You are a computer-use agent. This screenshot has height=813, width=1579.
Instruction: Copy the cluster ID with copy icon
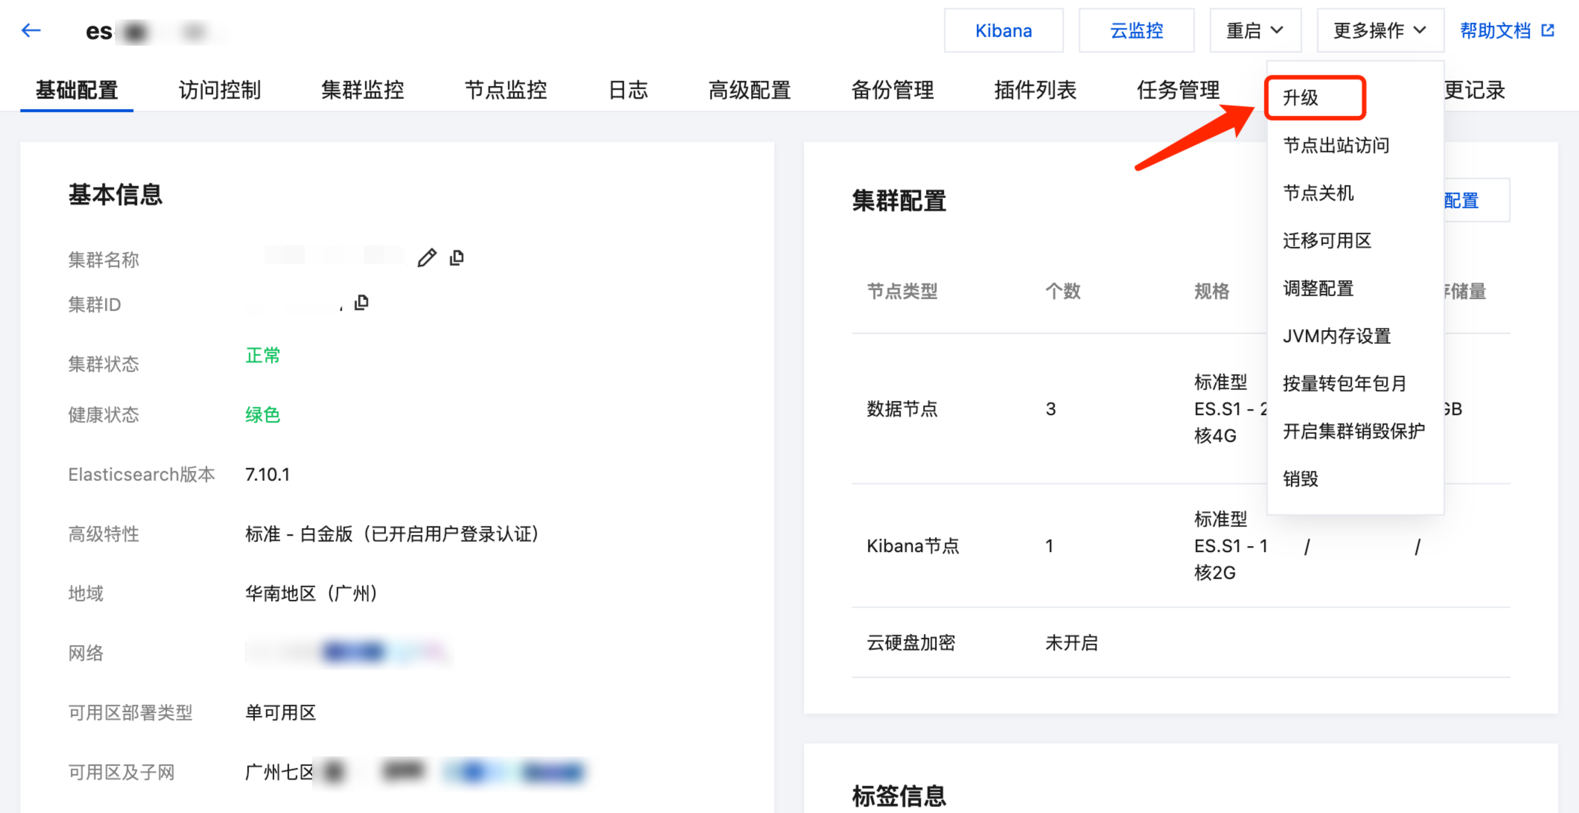[x=362, y=302]
